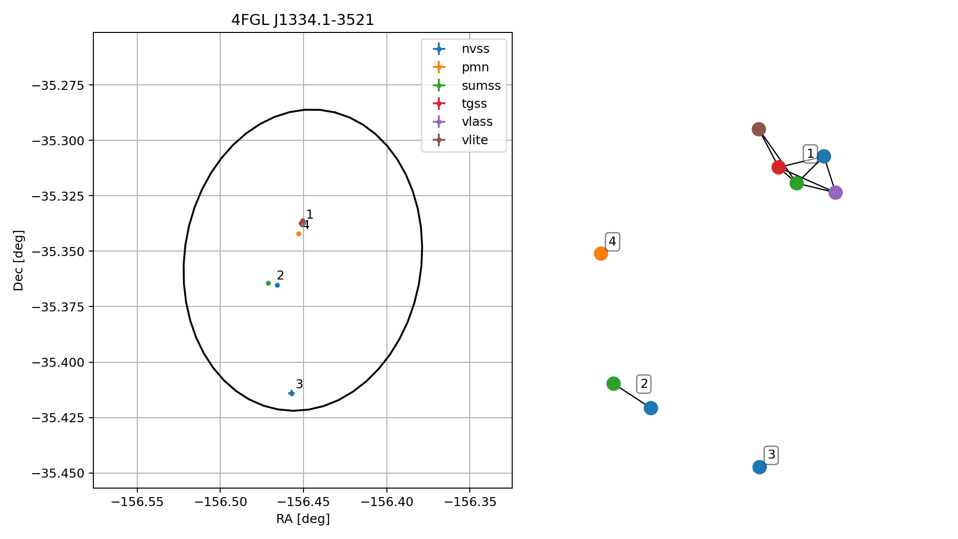This screenshot has width=958, height=539.
Task: Click the vlite legend marker
Action: 439,140
